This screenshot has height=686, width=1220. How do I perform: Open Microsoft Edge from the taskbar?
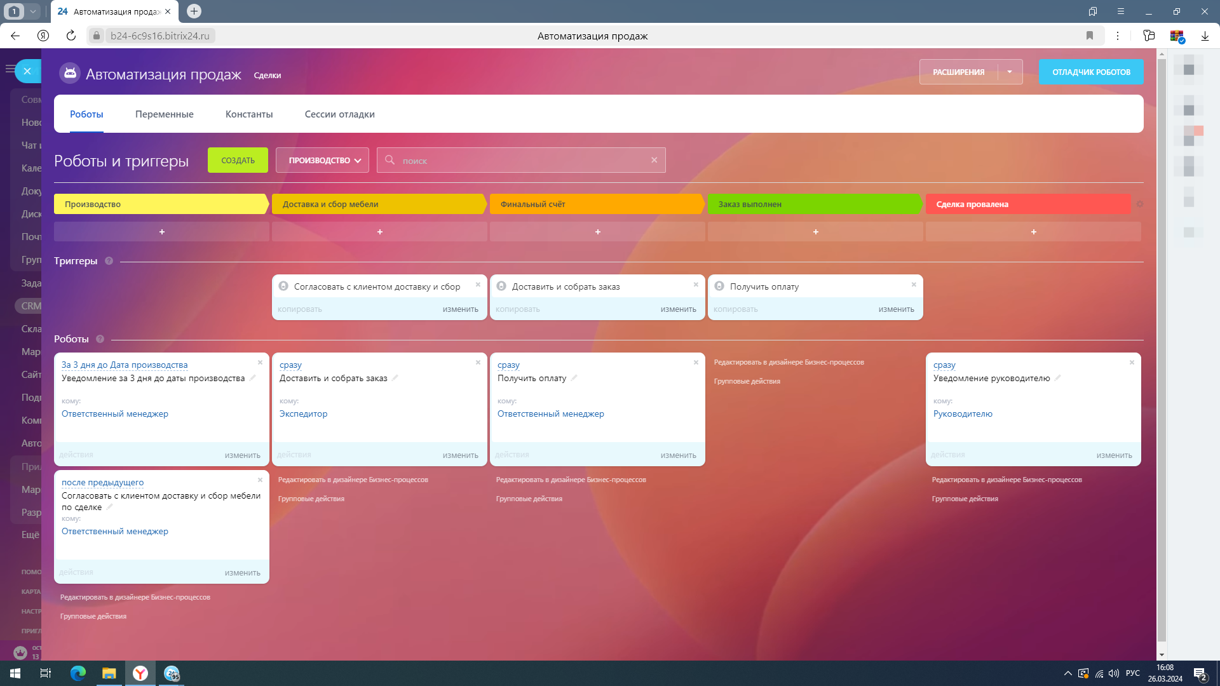point(78,673)
